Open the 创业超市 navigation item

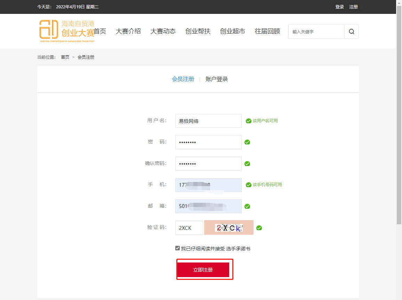click(x=232, y=31)
